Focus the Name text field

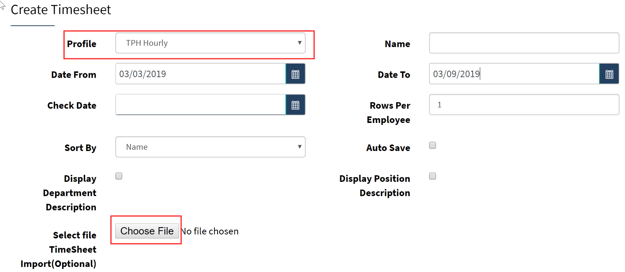(524, 43)
